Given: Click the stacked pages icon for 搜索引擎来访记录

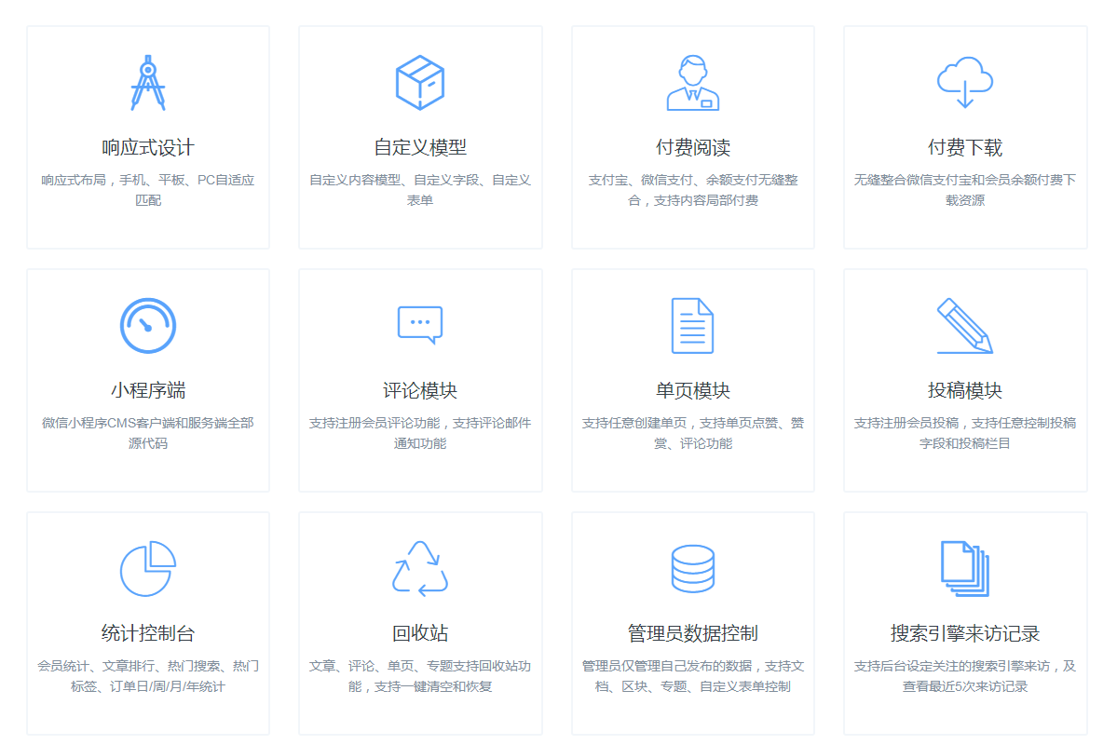Looking at the screenshot, I should 965,568.
